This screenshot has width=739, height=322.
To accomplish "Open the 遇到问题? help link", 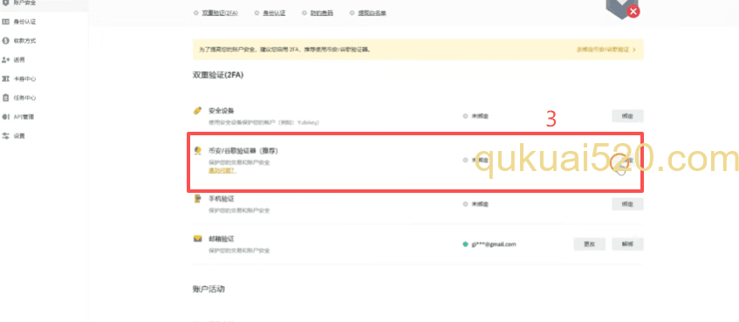I will [222, 170].
